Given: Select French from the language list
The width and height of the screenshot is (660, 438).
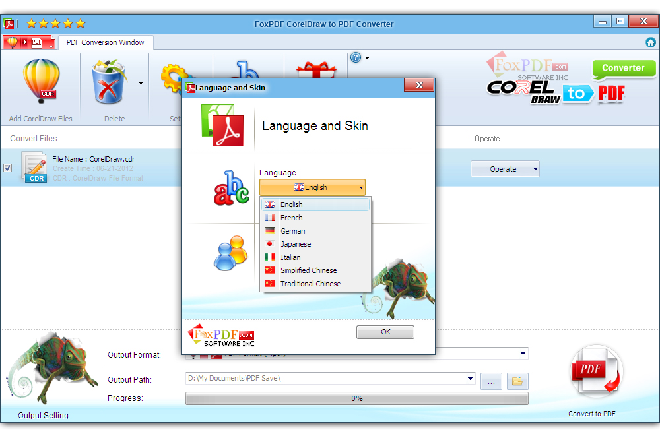Looking at the screenshot, I should [x=315, y=218].
